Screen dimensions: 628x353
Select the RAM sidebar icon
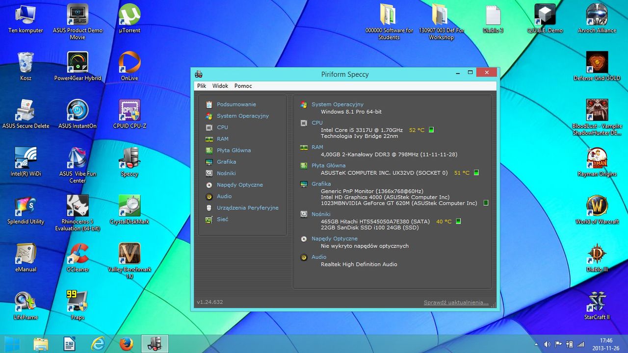pos(209,139)
